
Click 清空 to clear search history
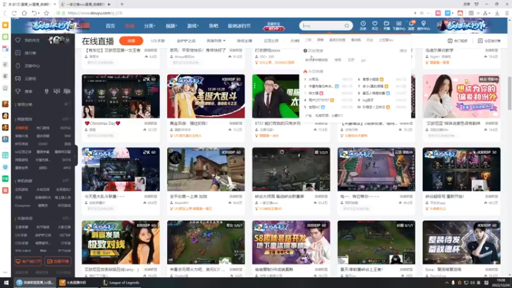click(403, 51)
